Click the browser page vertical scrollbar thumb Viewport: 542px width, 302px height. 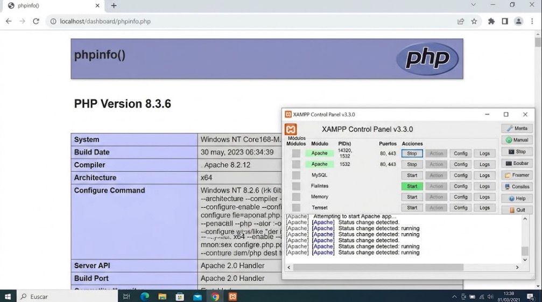pyautogui.click(x=538, y=42)
